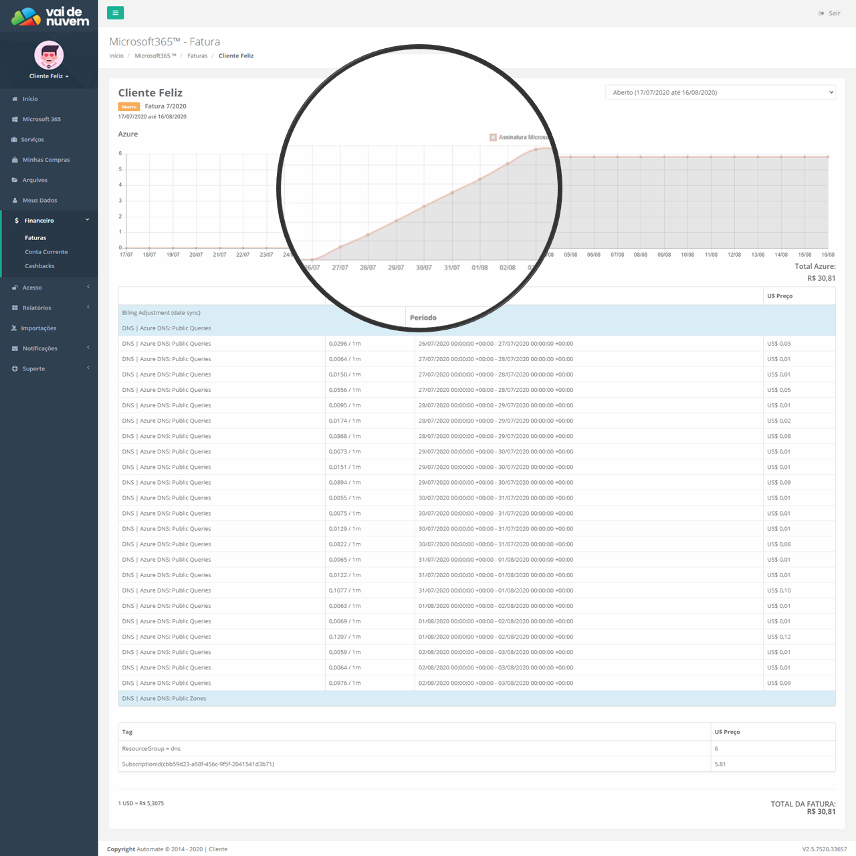Click the Cliente Feliz avatar picture
Image resolution: width=856 pixels, height=856 pixels.
[49, 55]
